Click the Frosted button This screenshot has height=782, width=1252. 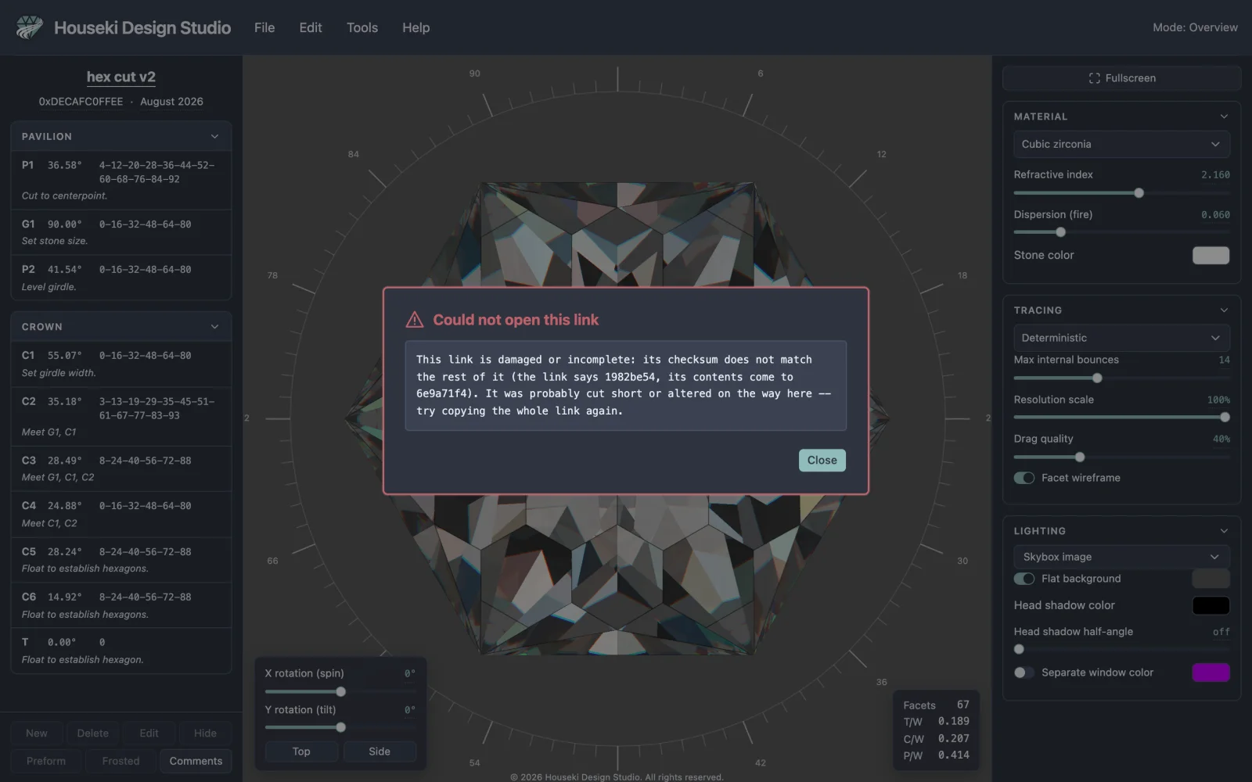point(121,761)
